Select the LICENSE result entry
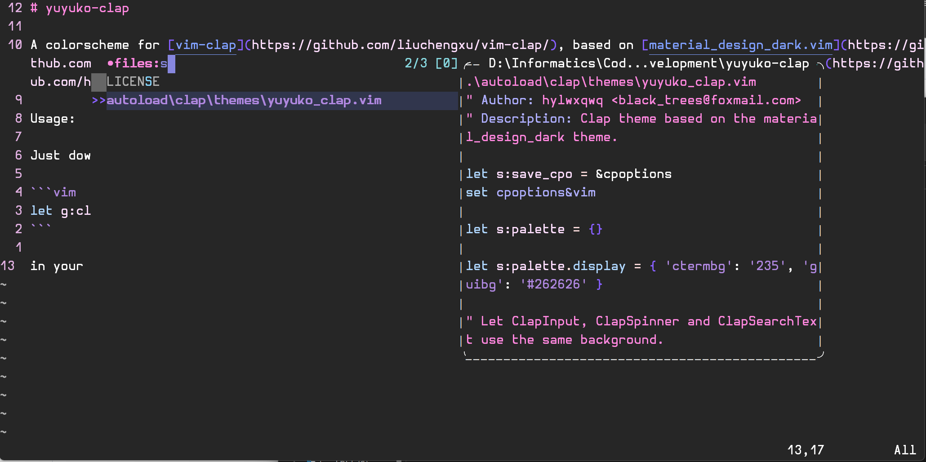 point(133,82)
